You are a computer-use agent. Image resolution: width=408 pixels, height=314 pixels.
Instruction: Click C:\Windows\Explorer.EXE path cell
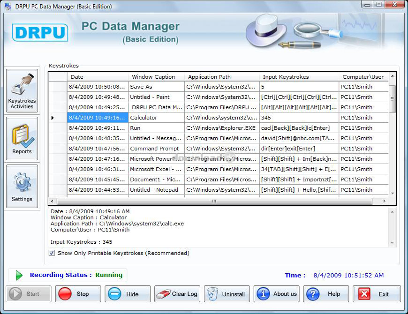tap(222, 128)
